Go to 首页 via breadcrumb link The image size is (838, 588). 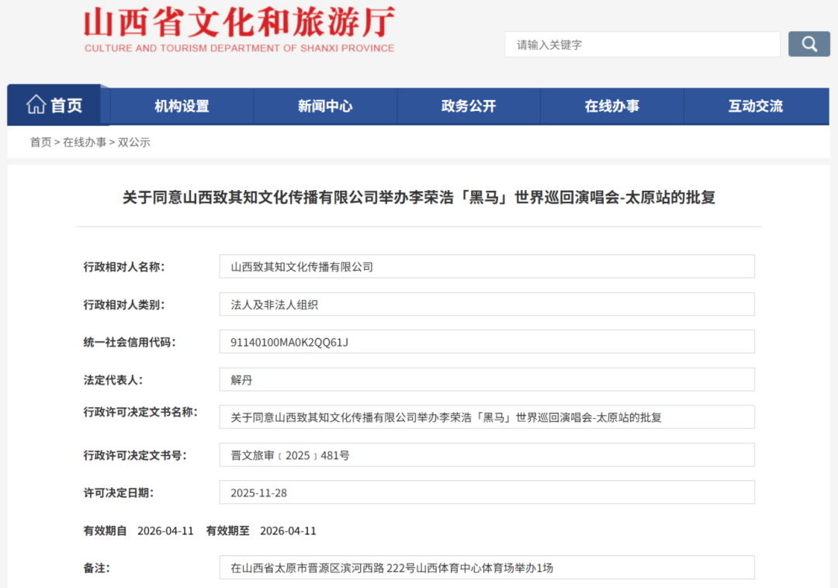(x=40, y=142)
